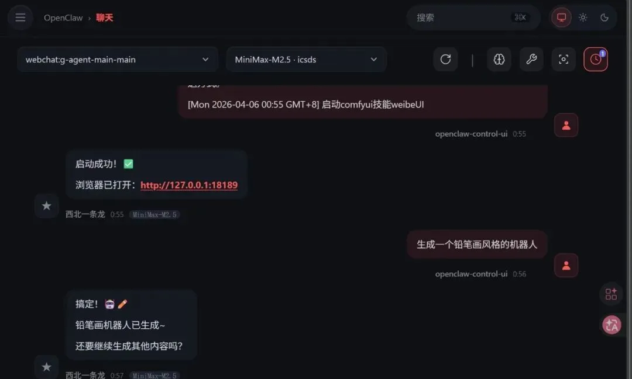Open the hamburger sidebar menu
Viewport: 632px width, 379px height.
click(x=20, y=18)
